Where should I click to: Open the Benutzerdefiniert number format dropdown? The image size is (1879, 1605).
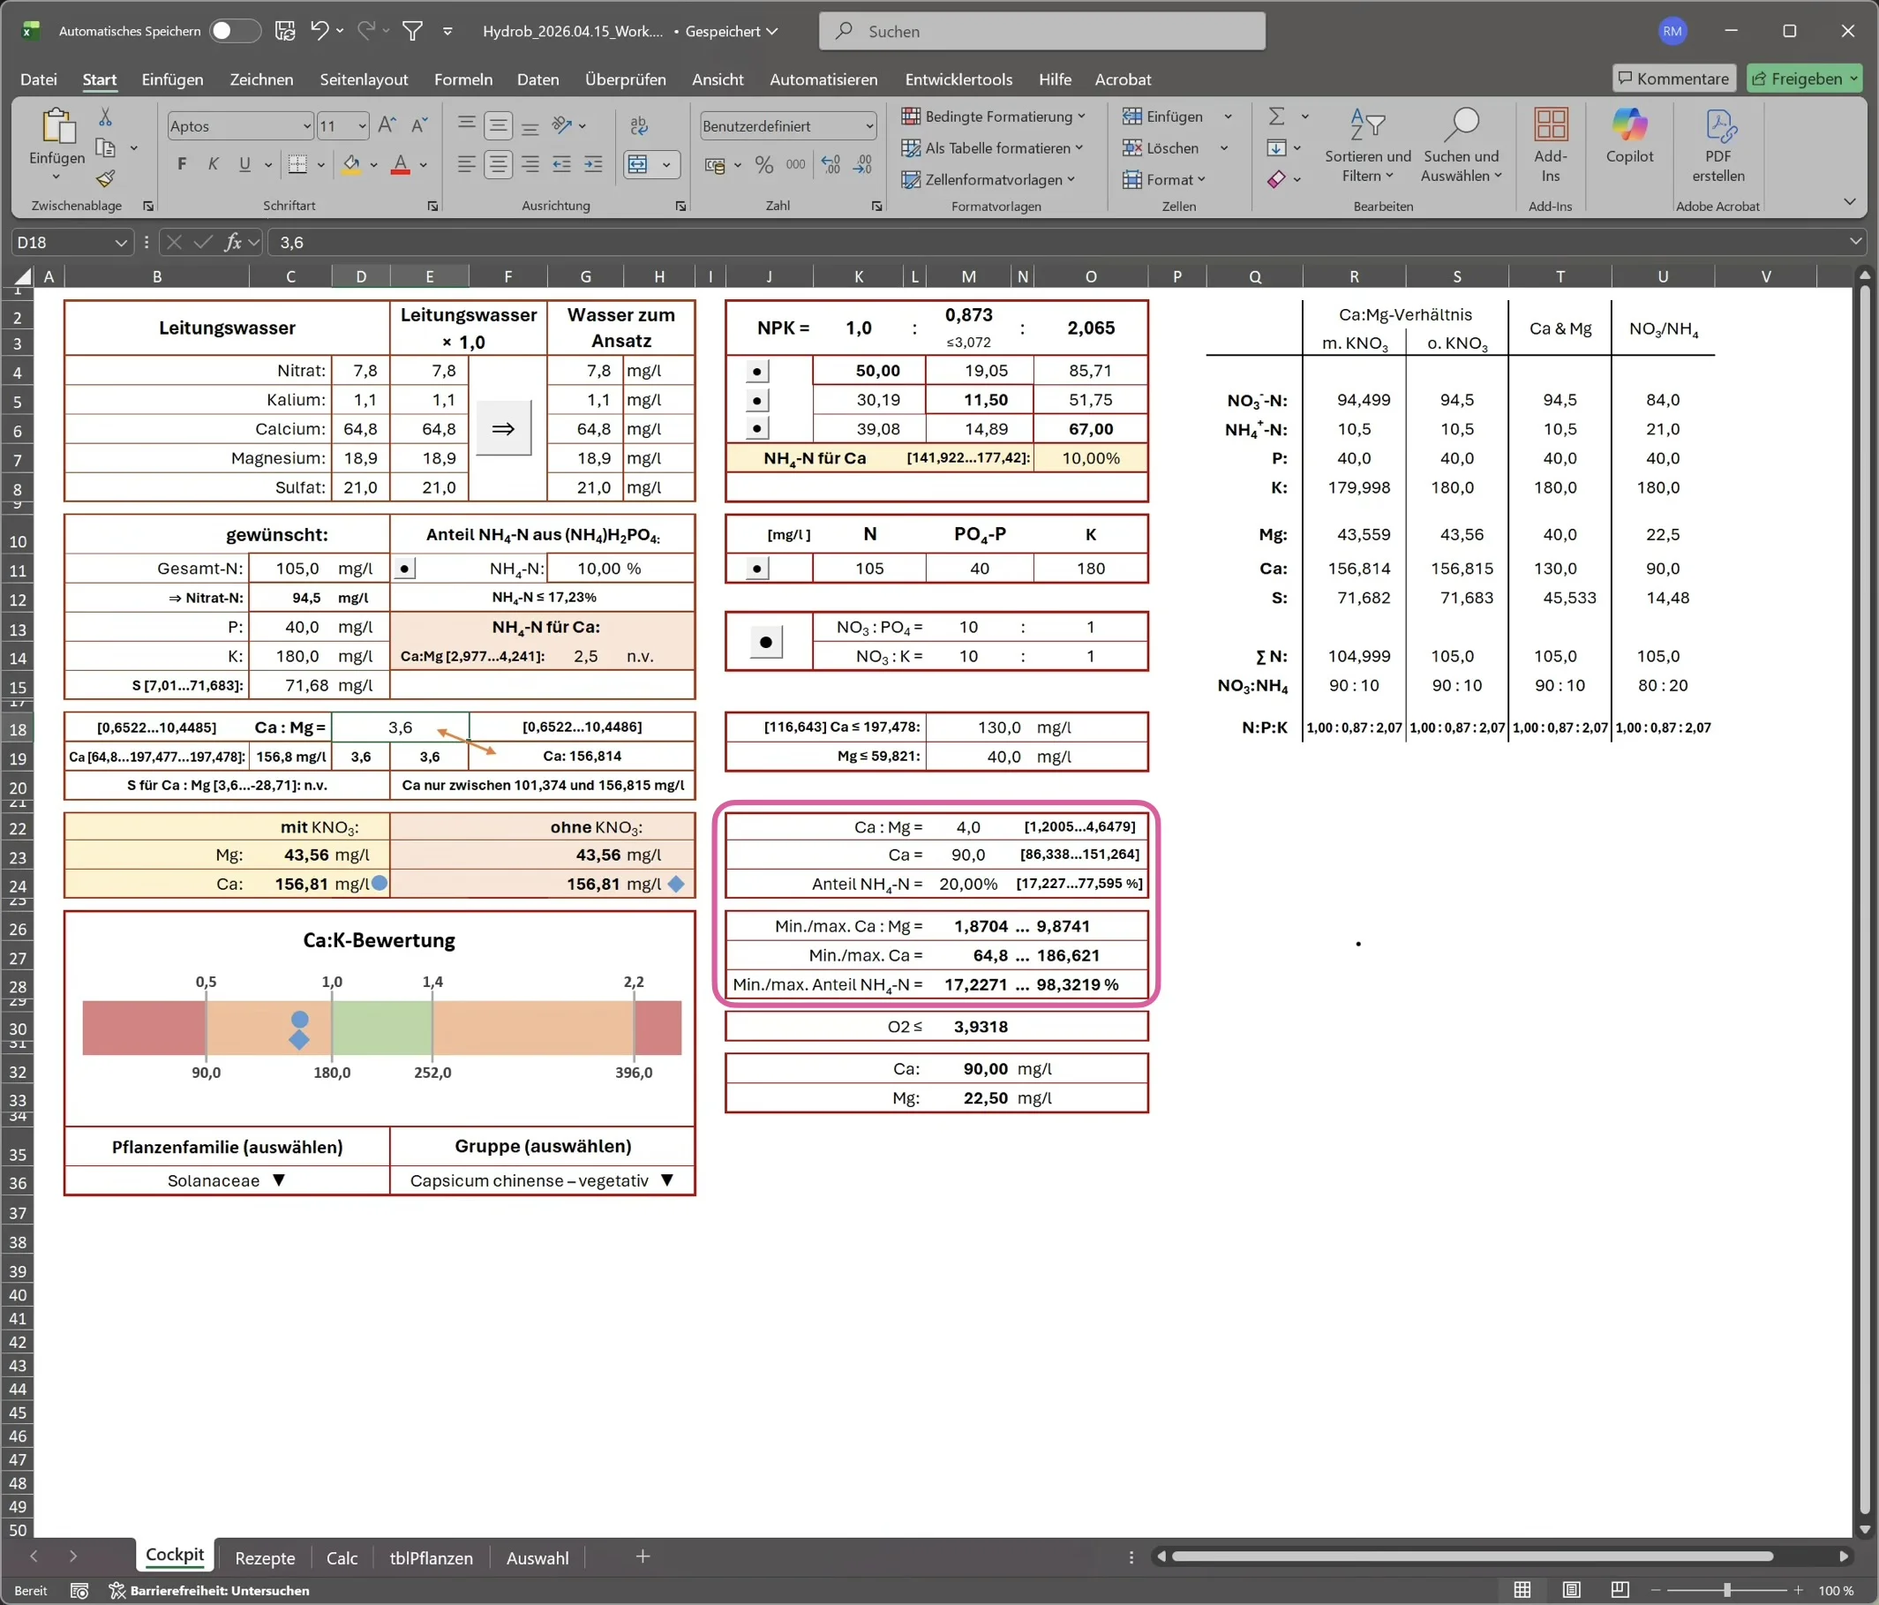pos(868,126)
